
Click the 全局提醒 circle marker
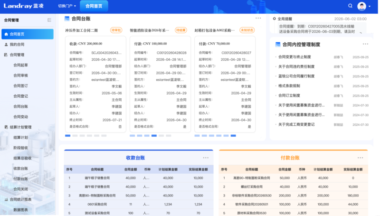click(x=274, y=19)
